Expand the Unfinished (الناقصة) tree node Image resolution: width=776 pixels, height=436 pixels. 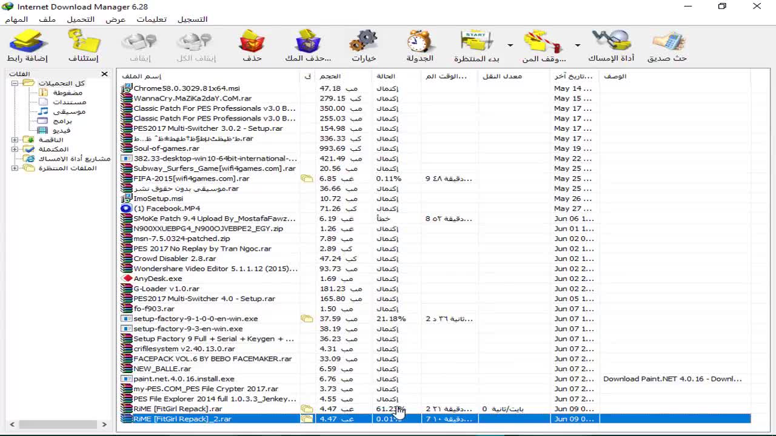15,140
